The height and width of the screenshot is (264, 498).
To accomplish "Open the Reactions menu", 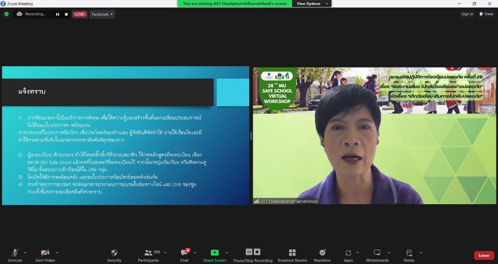I will 322,255.
